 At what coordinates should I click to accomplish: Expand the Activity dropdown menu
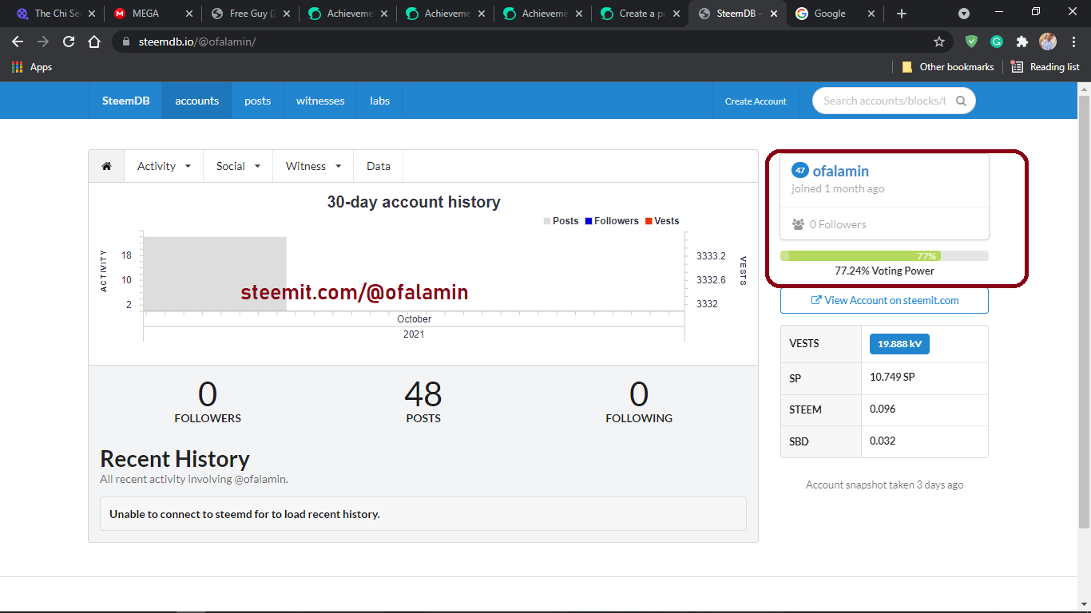(x=164, y=166)
